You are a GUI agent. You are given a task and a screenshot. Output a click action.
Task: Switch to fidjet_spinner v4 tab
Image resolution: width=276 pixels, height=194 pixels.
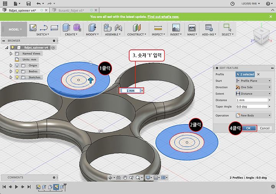[x=23, y=10]
